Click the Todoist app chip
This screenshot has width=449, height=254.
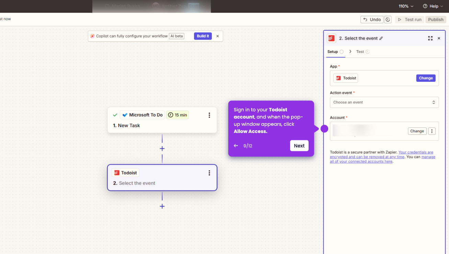pos(346,78)
